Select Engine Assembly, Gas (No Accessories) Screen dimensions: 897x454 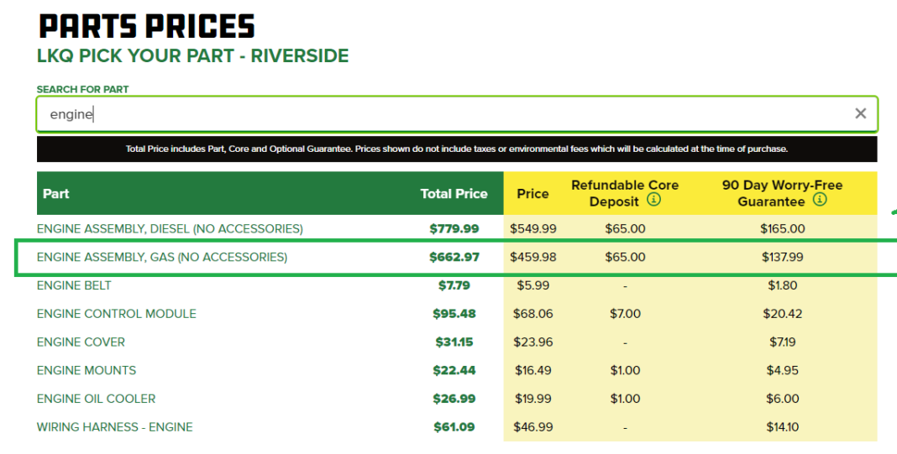pos(162,257)
